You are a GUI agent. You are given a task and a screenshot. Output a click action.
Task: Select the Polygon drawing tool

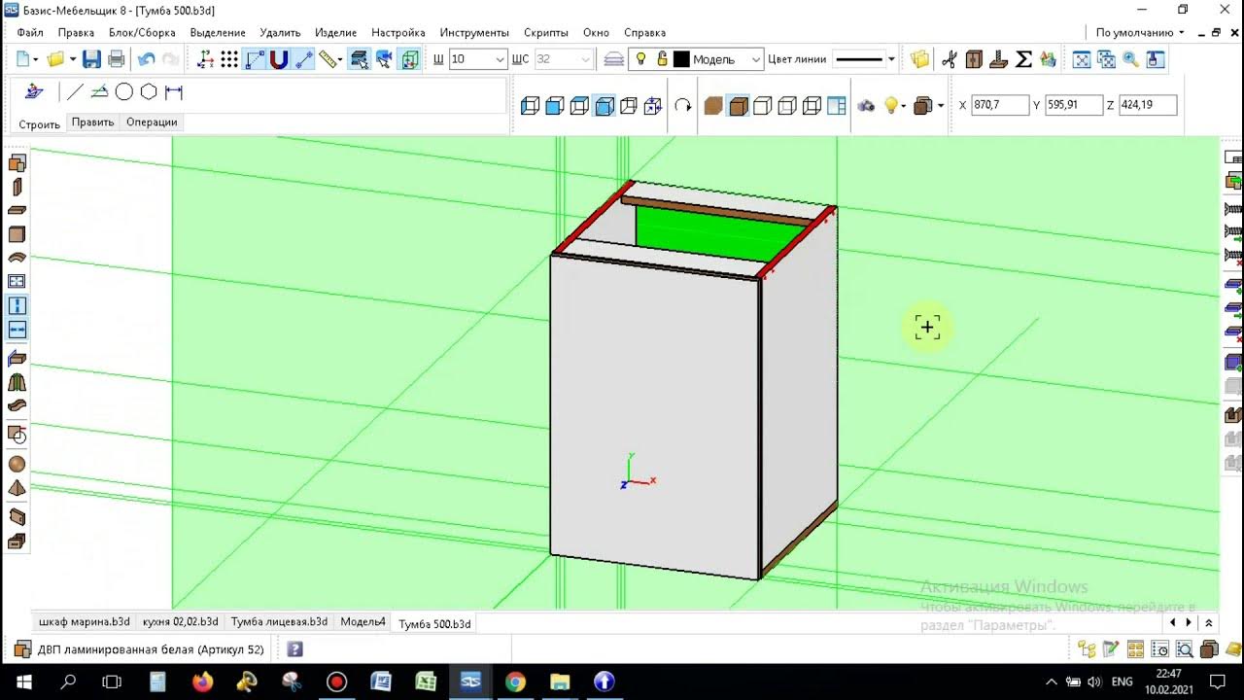point(149,92)
